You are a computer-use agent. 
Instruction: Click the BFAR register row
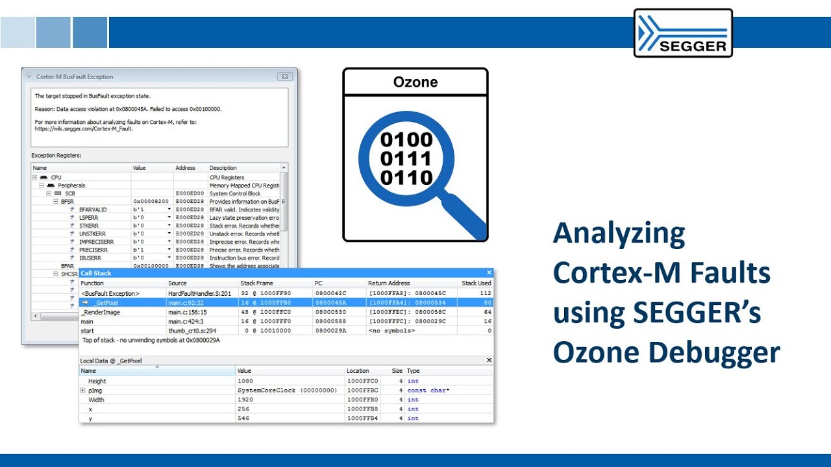[156, 266]
